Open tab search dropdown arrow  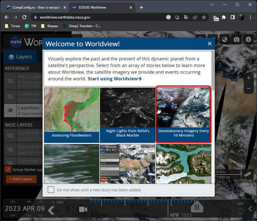pos(212,5)
